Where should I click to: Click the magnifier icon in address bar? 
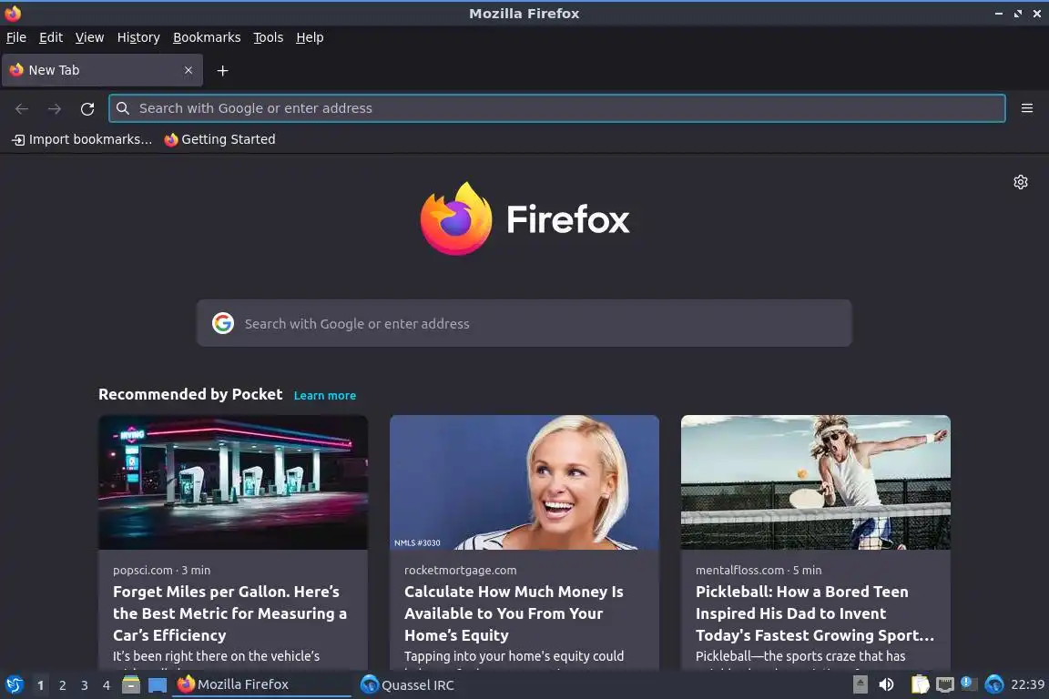coord(123,108)
